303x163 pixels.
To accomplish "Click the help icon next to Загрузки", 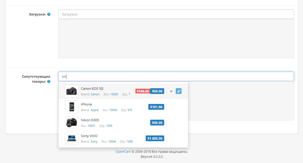I will (x=49, y=14).
